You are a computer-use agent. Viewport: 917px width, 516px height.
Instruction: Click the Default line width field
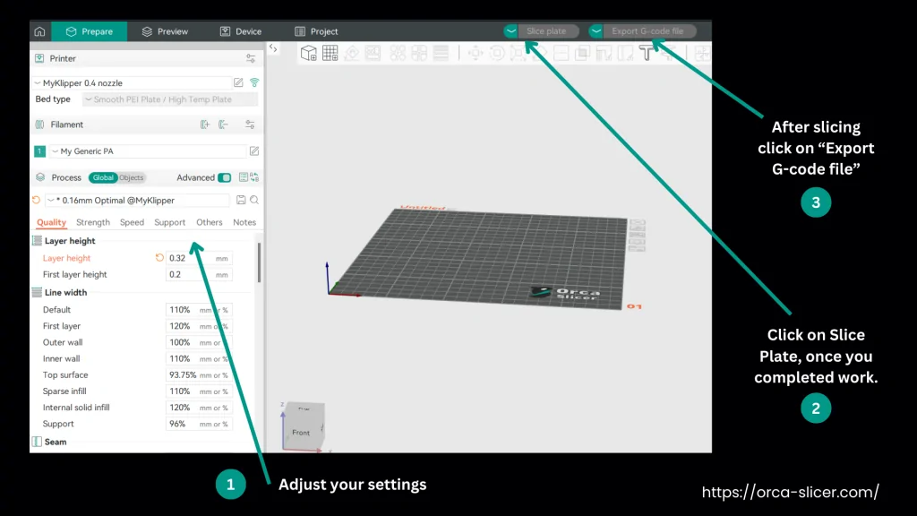199,310
